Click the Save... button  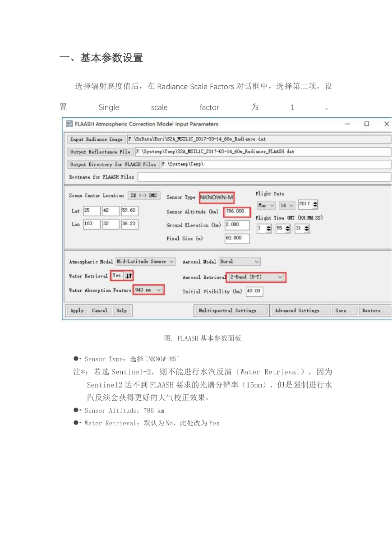coord(346,310)
